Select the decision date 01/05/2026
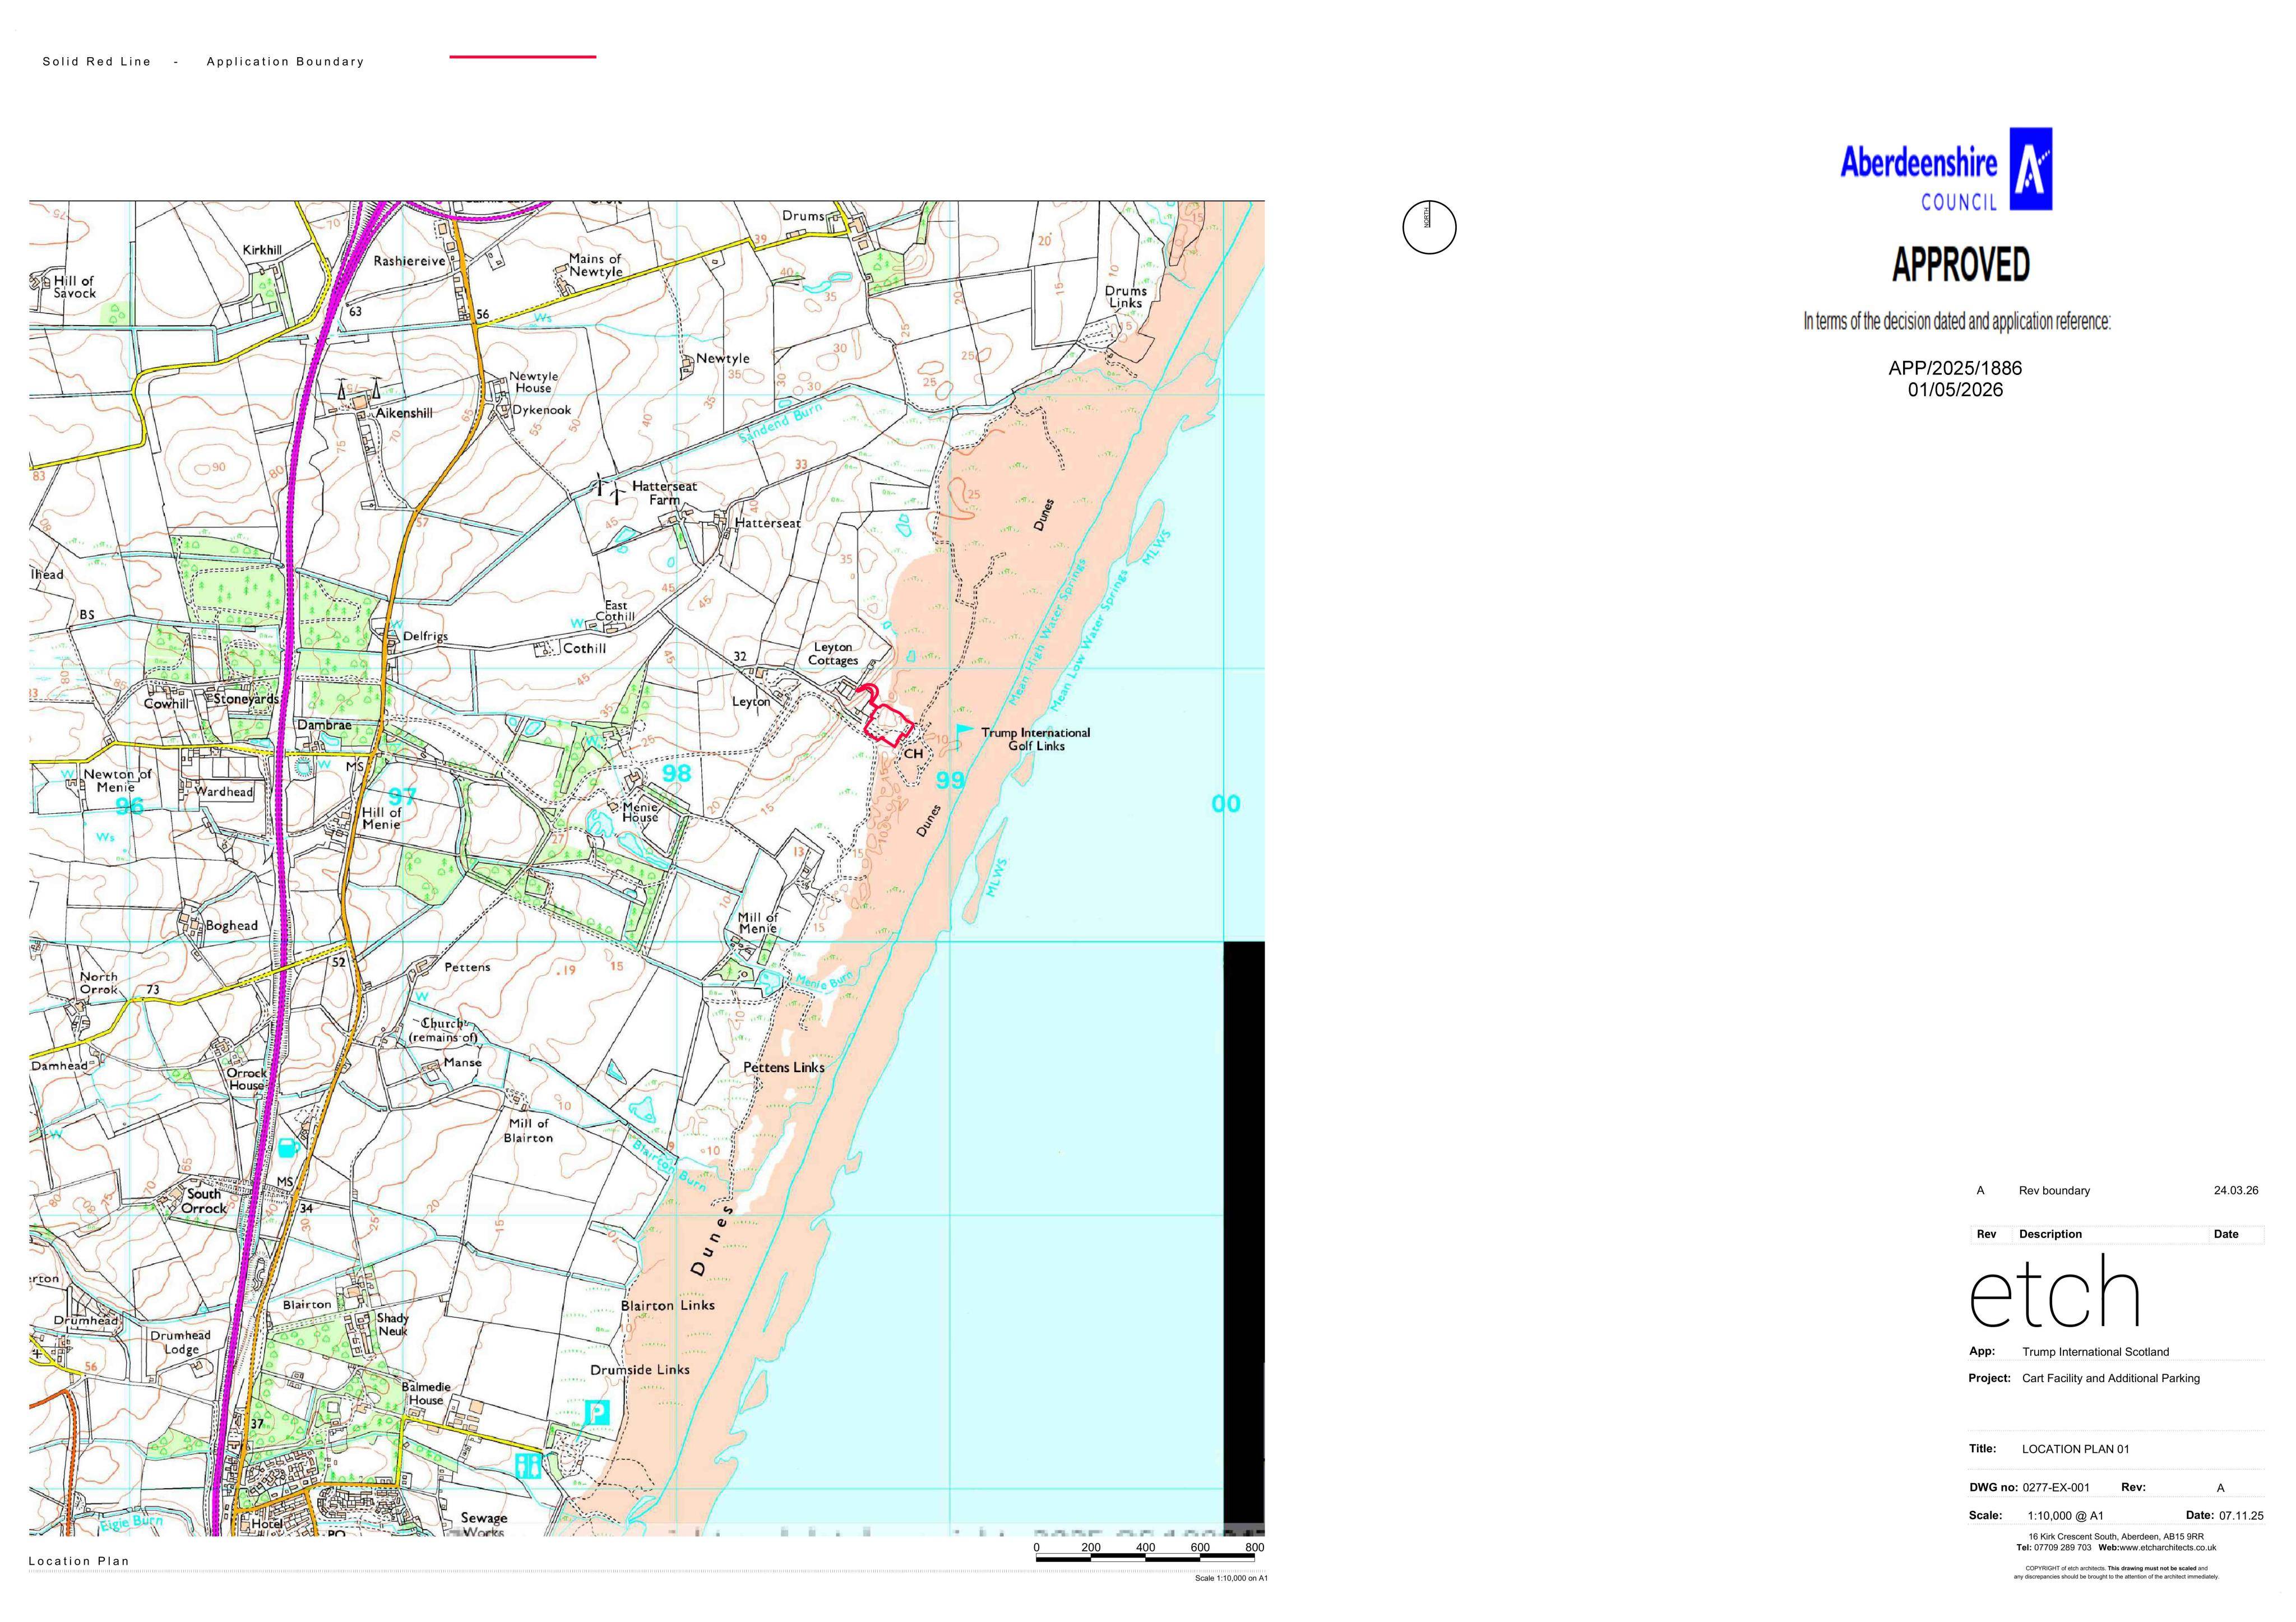This screenshot has width=2296, height=1622. click(1955, 390)
